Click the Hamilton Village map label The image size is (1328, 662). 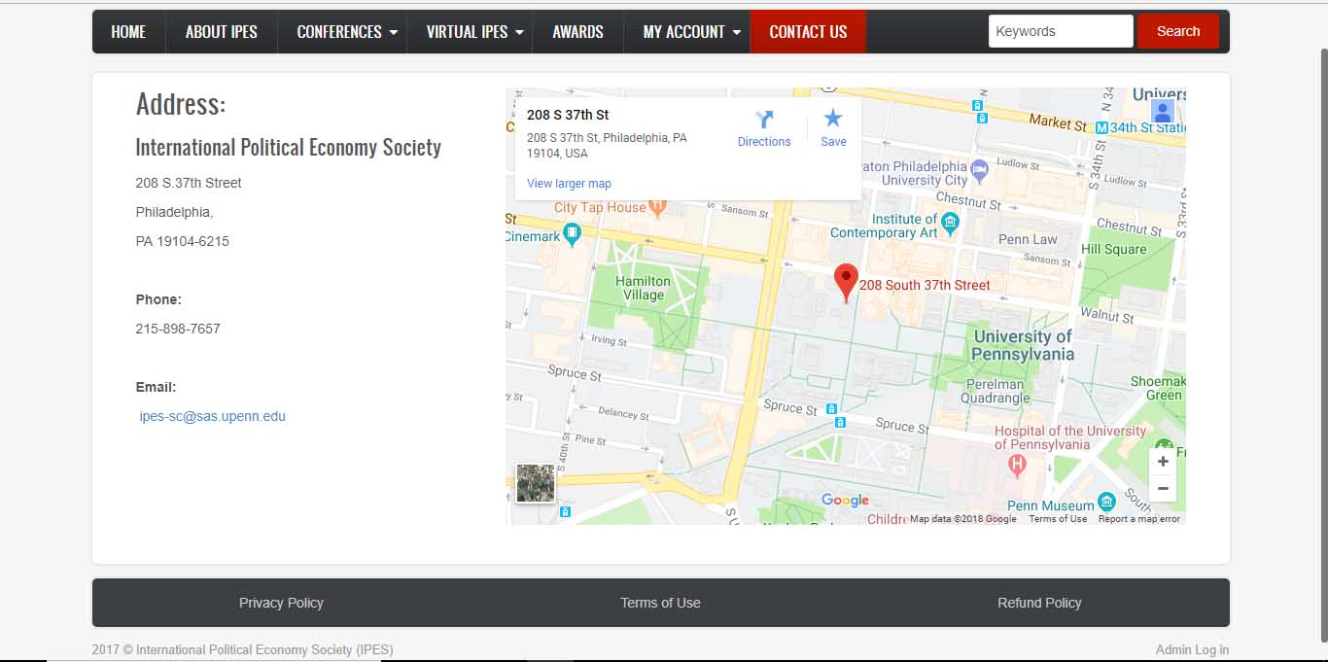coord(644,288)
